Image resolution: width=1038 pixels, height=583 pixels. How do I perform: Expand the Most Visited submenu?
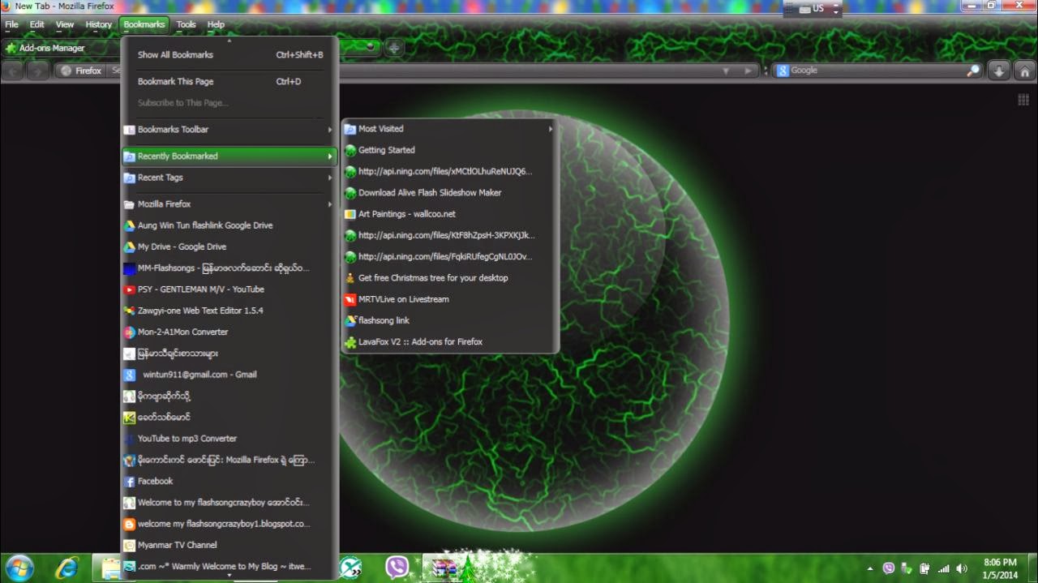pyautogui.click(x=449, y=129)
